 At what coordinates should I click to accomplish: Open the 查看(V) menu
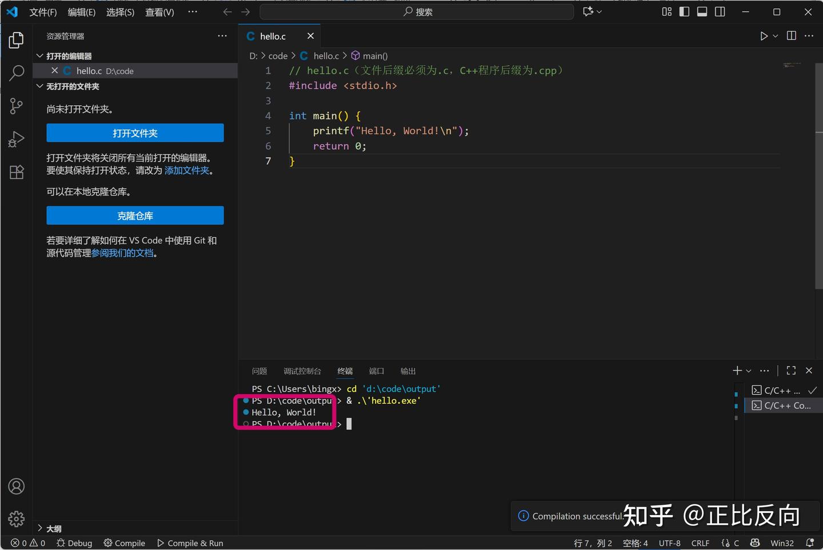[x=159, y=12]
